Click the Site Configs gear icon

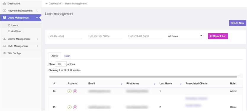pos(4,53)
